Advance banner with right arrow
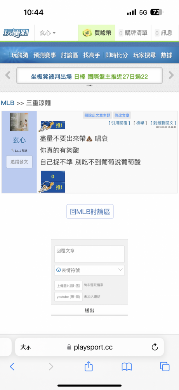 (x=171, y=75)
